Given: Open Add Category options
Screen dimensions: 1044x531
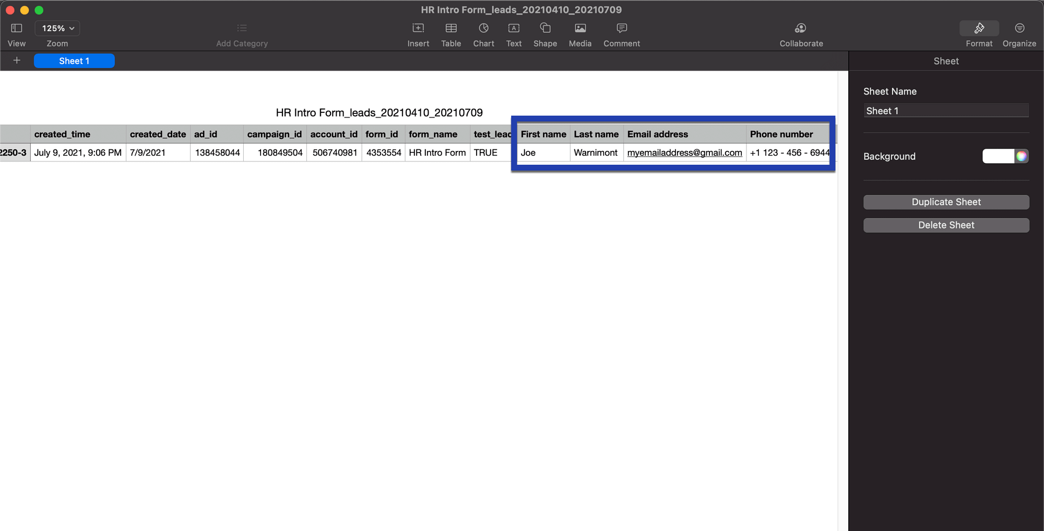Looking at the screenshot, I should click(x=242, y=28).
